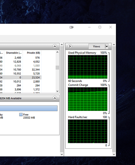Click the process list scrollbar thumb

point(57,68)
